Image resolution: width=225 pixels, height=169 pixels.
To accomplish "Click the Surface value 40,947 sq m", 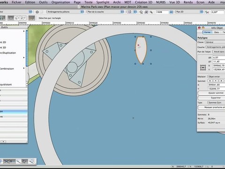I will (x=214, y=123).
